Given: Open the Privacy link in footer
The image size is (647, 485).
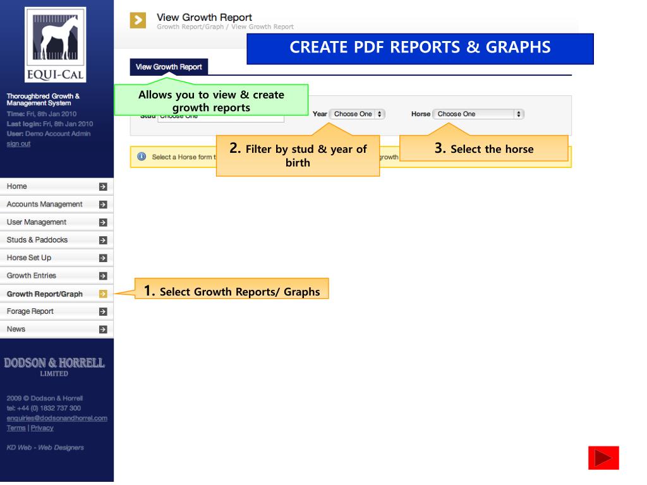Looking at the screenshot, I should click(x=42, y=428).
